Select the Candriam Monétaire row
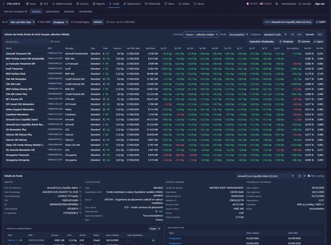The width and height of the screenshot is (331, 245). click(164, 115)
